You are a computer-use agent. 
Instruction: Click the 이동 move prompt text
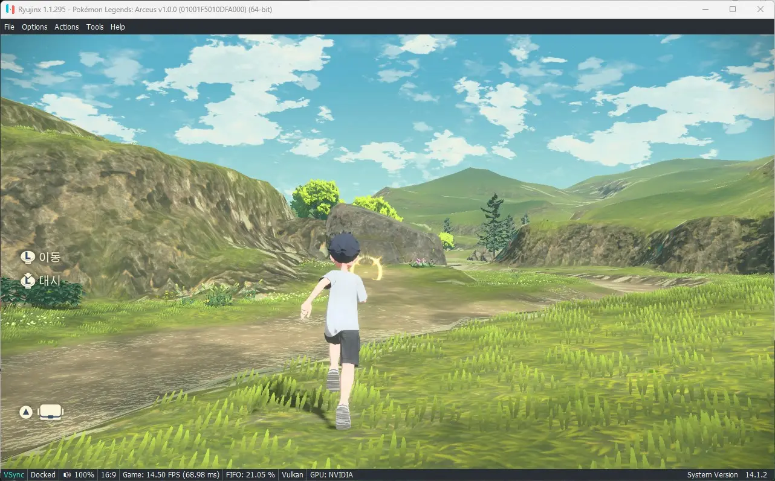[50, 257]
